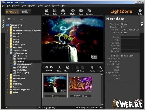This screenshot has height=110, width=145.
Task: Expand the Sys (C:) drive node
Action: pos(11,62)
